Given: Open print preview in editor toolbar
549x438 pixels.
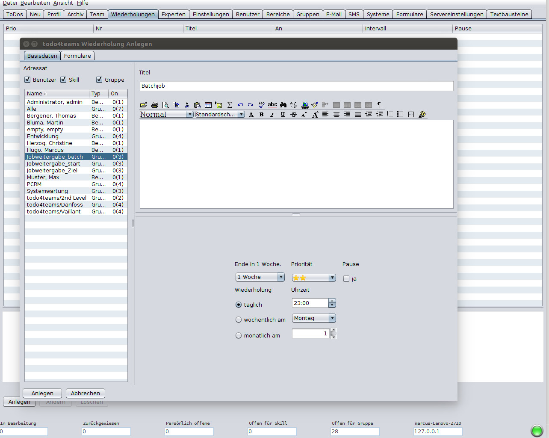Looking at the screenshot, I should (165, 105).
